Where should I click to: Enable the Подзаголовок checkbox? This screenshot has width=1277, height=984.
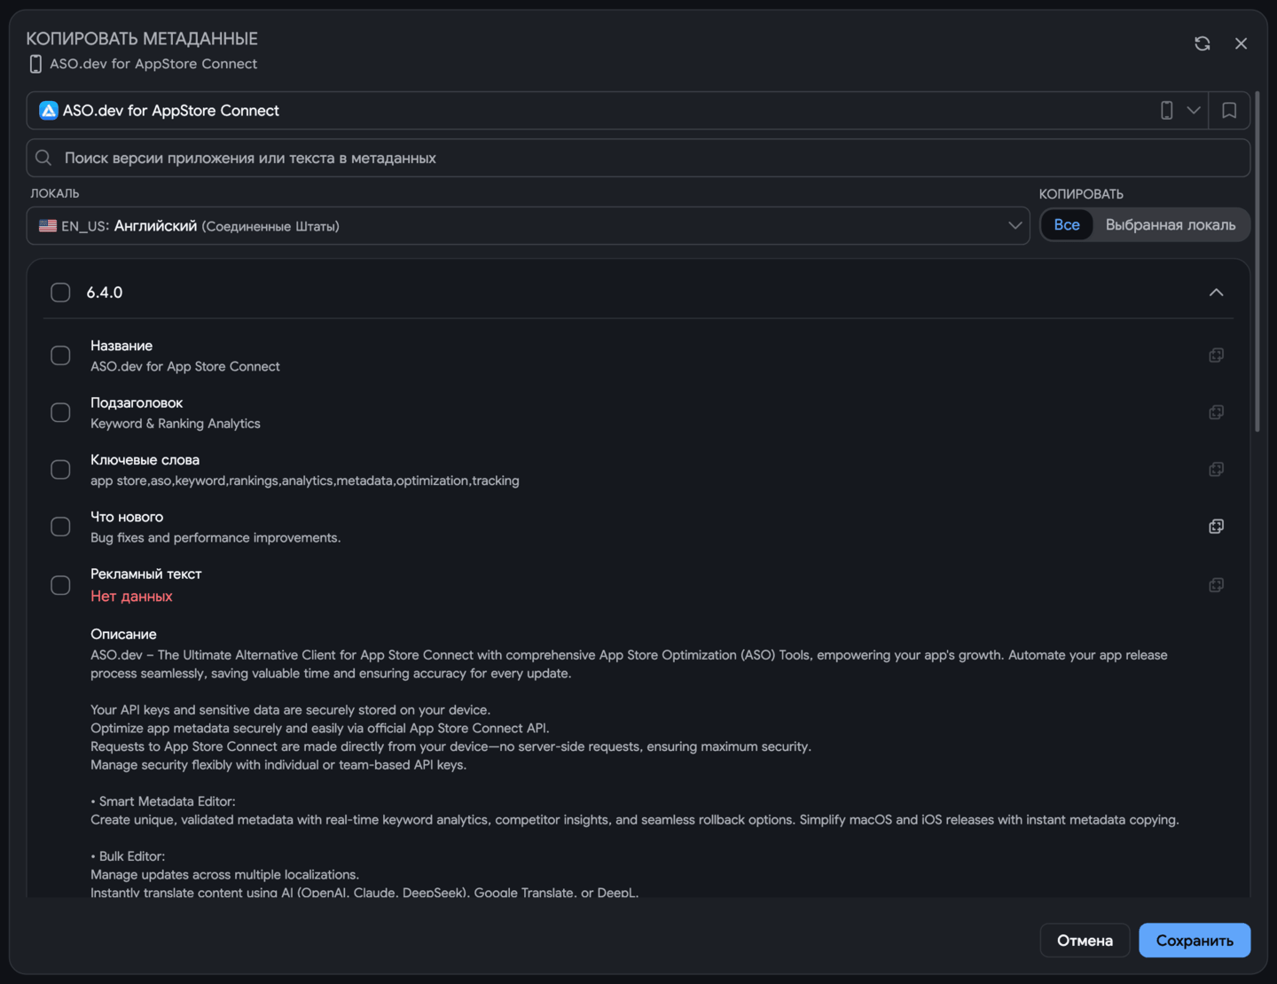click(x=60, y=412)
